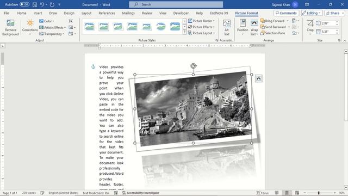Click Send Backward in the Arrange group
Viewport: 348px width, 196px height.
[x=273, y=27]
